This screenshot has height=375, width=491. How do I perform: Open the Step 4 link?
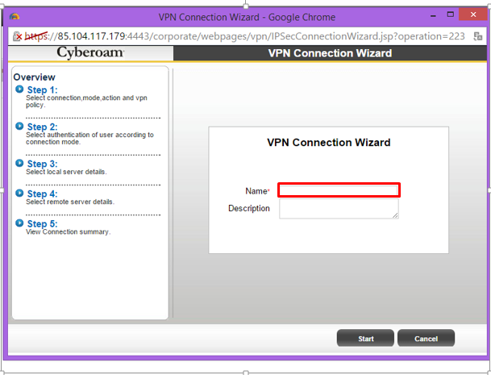42,194
